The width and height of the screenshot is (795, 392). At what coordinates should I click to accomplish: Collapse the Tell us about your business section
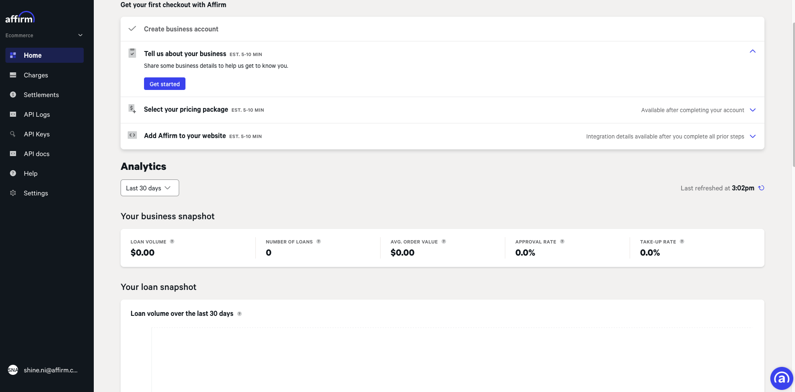point(752,51)
